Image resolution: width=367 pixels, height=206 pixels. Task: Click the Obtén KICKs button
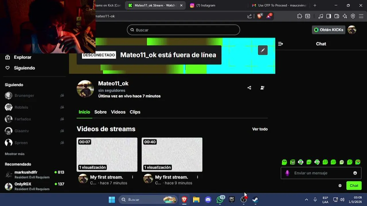pyautogui.click(x=329, y=30)
